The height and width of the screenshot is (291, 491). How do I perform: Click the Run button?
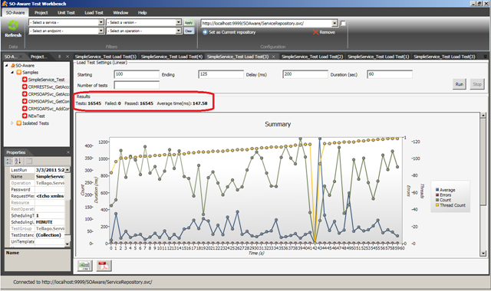click(459, 84)
